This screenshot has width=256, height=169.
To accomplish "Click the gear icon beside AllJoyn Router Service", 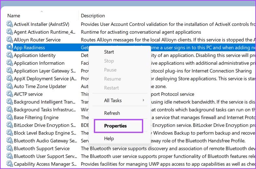I will 9,40.
